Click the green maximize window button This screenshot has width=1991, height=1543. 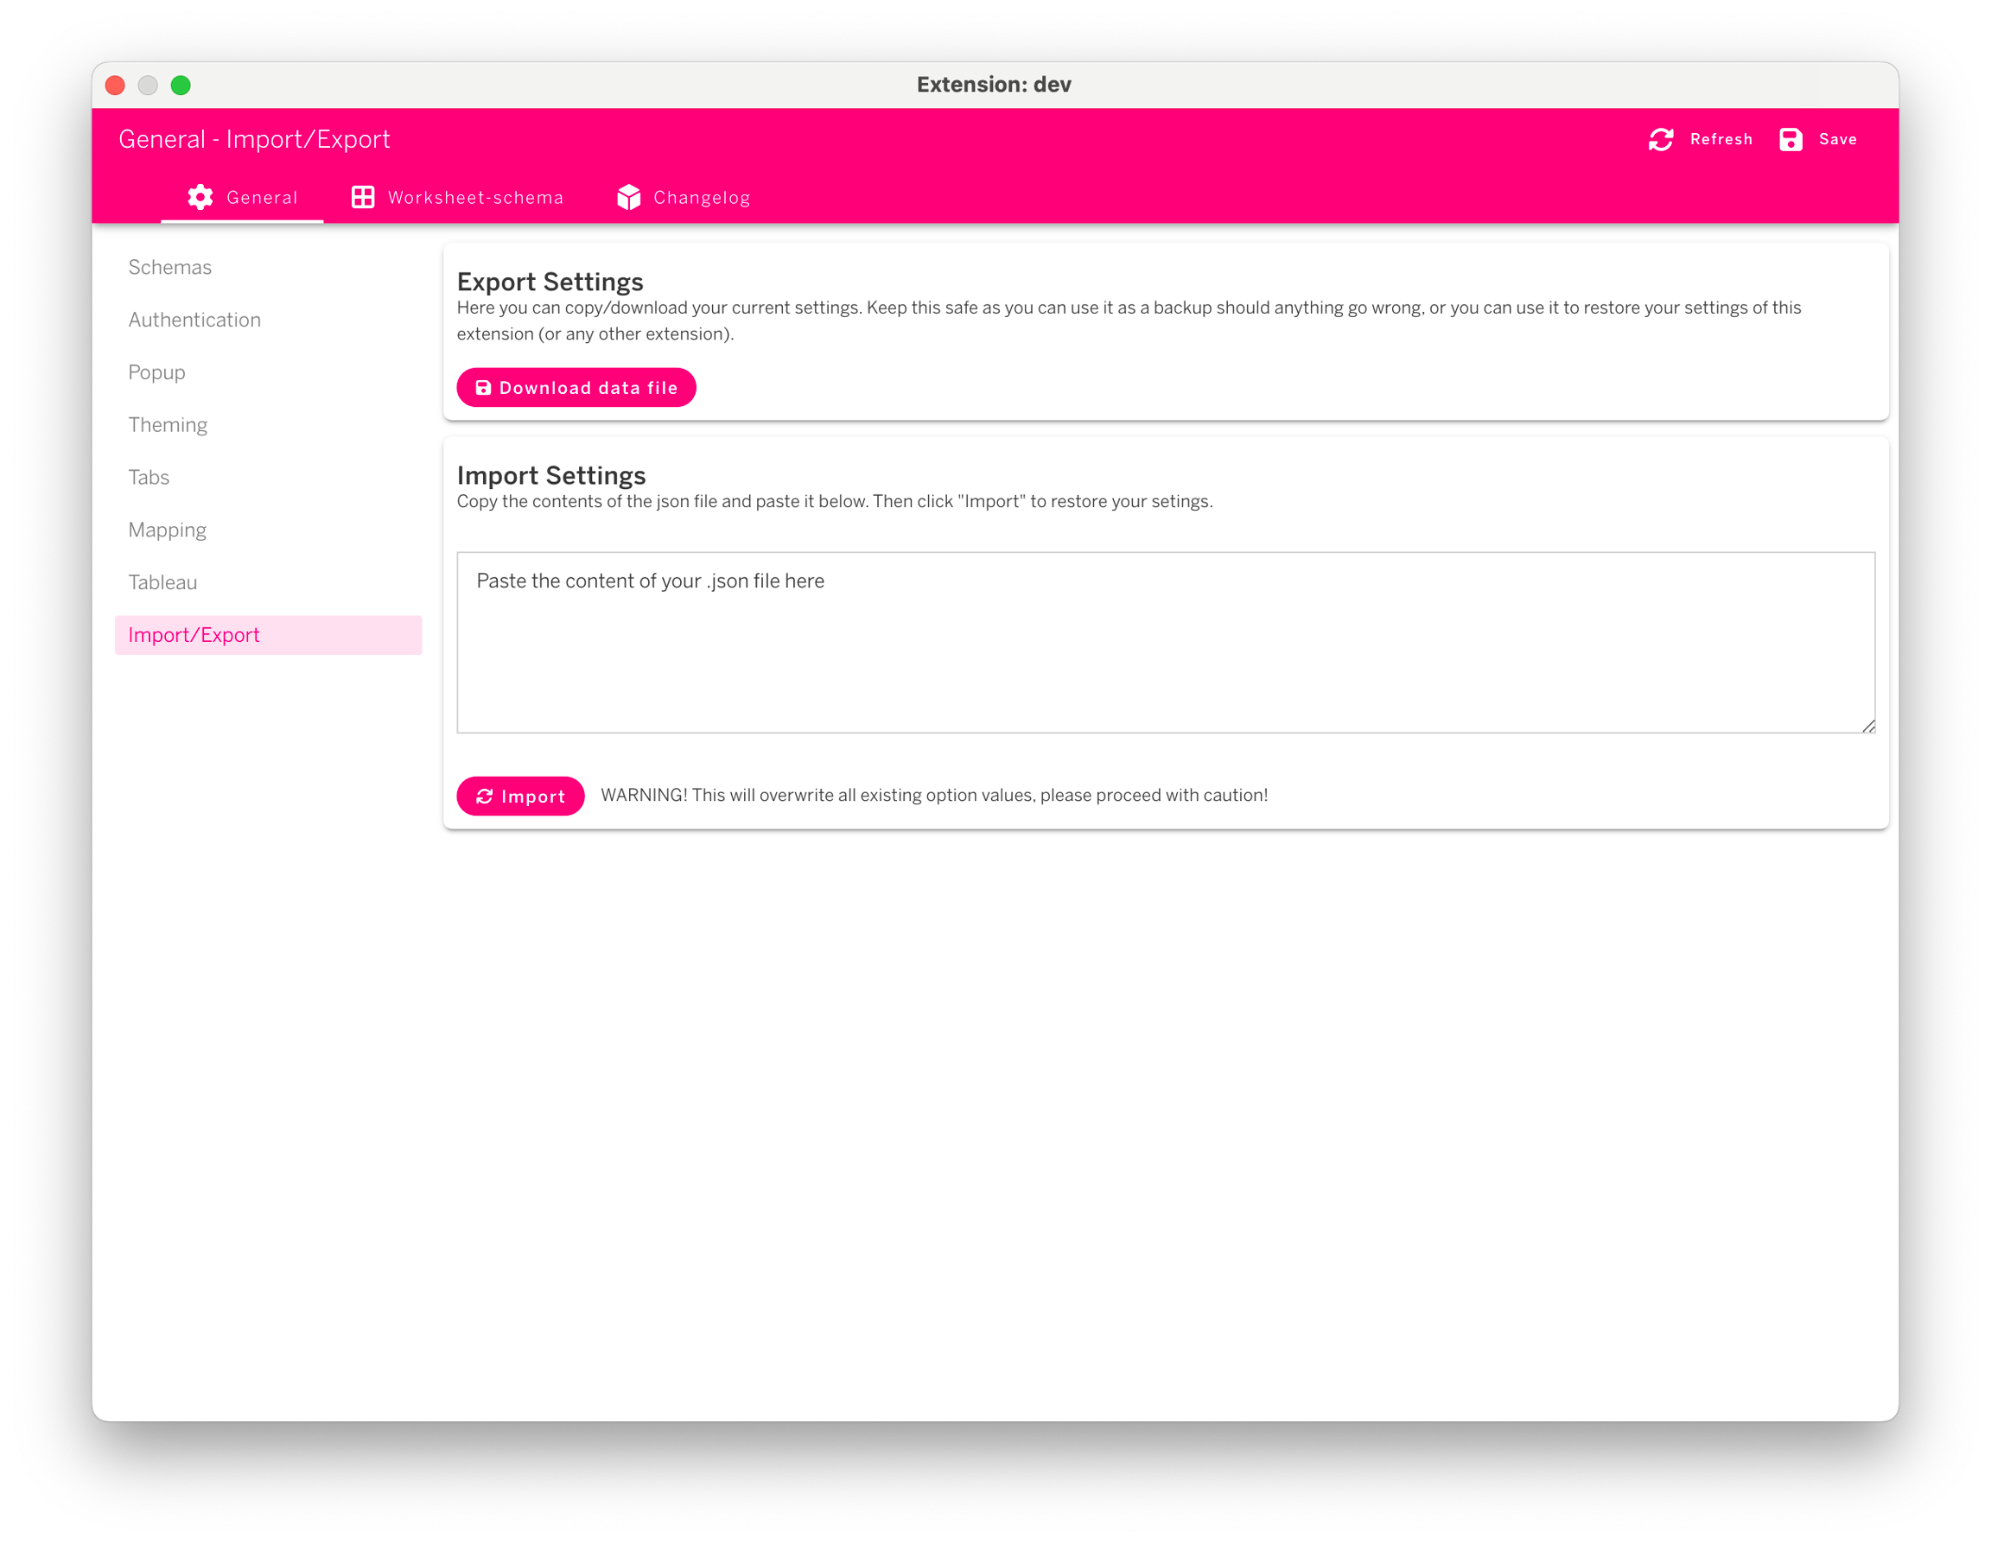(181, 86)
